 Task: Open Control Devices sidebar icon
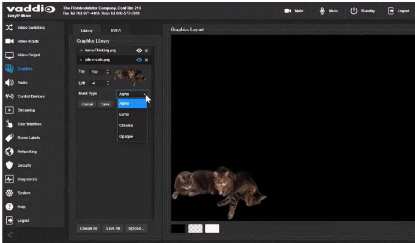9,96
